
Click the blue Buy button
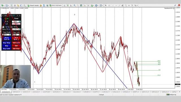(x=7, y=46)
